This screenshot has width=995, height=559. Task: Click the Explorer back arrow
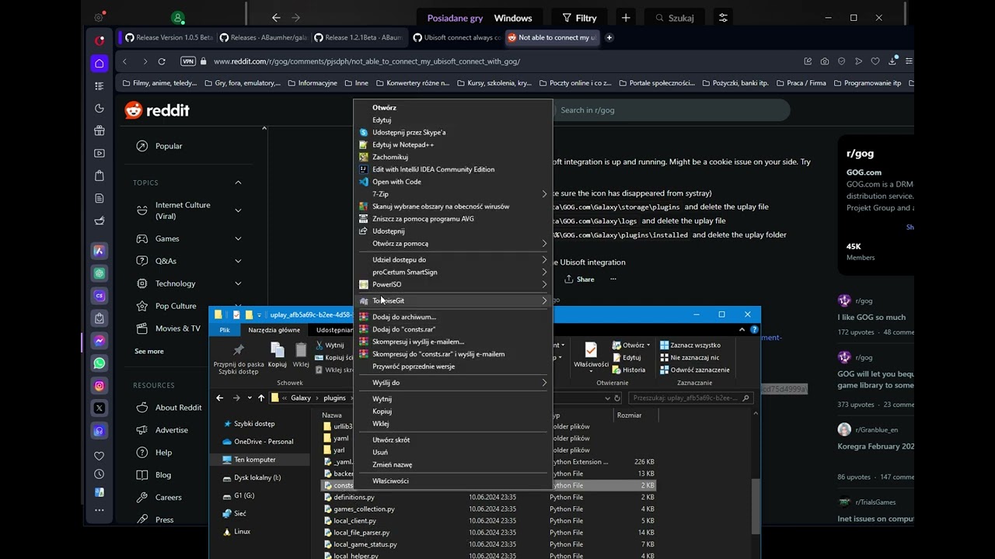(x=220, y=398)
